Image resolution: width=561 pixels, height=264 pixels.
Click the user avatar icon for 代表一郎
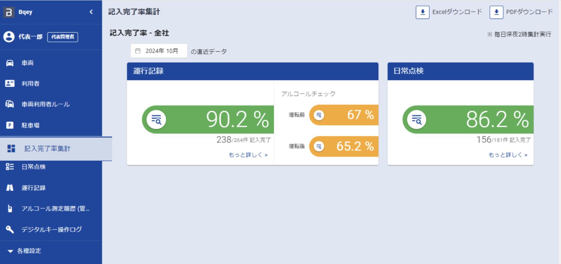click(x=9, y=37)
